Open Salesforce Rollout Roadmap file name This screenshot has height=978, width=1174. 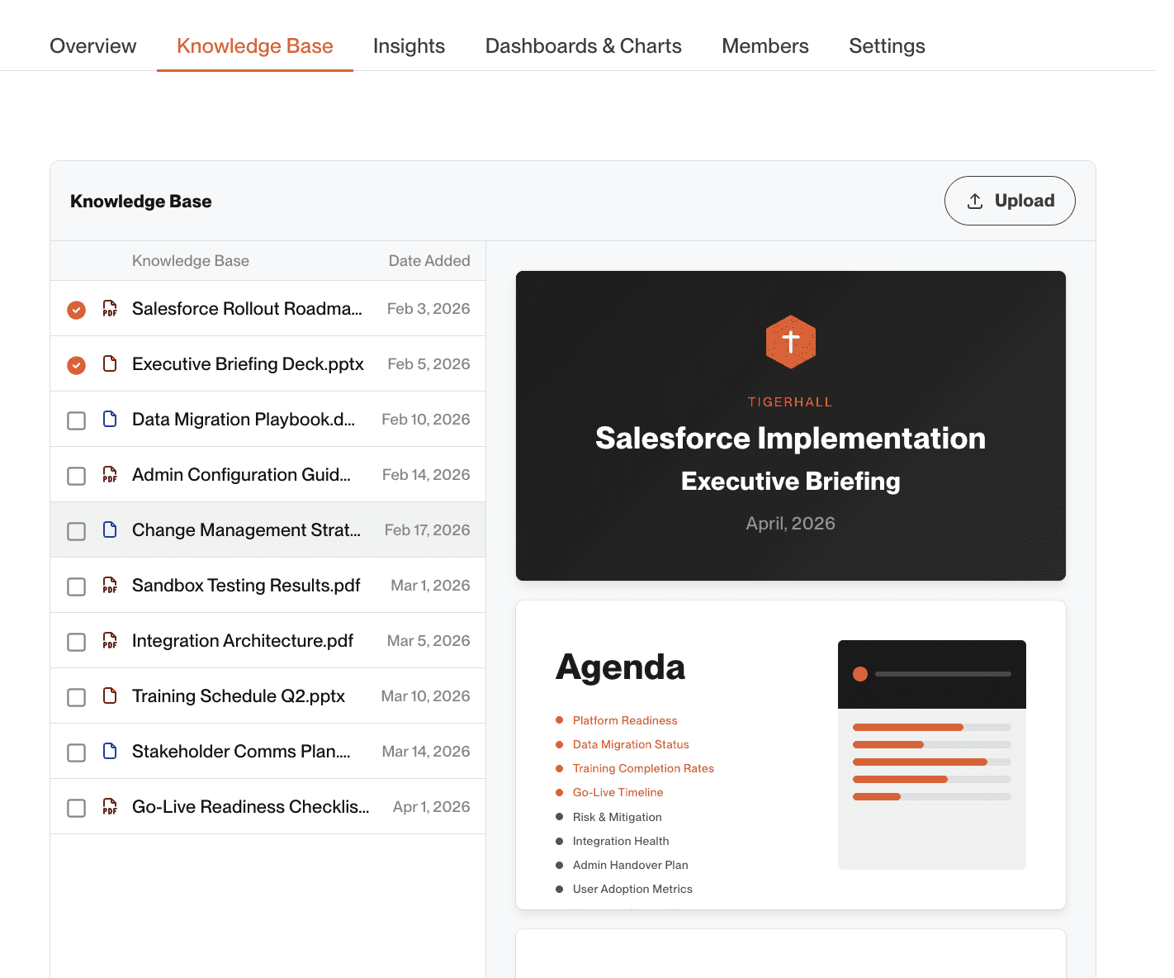[247, 309]
